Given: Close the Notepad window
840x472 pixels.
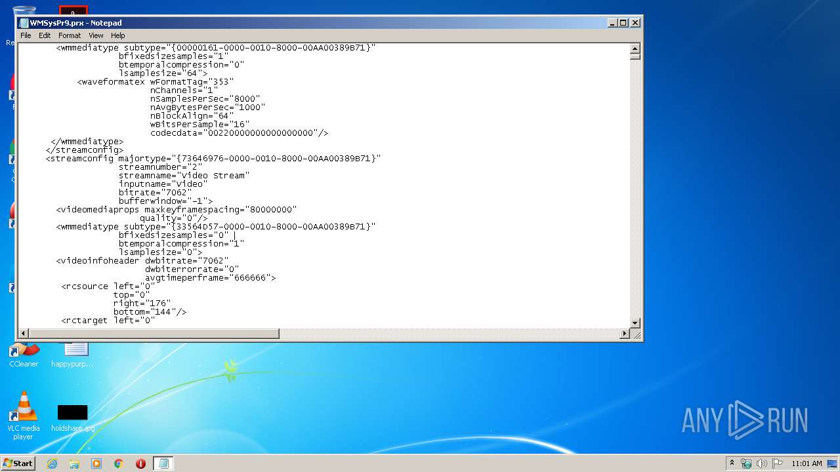Looking at the screenshot, I should coord(635,22).
